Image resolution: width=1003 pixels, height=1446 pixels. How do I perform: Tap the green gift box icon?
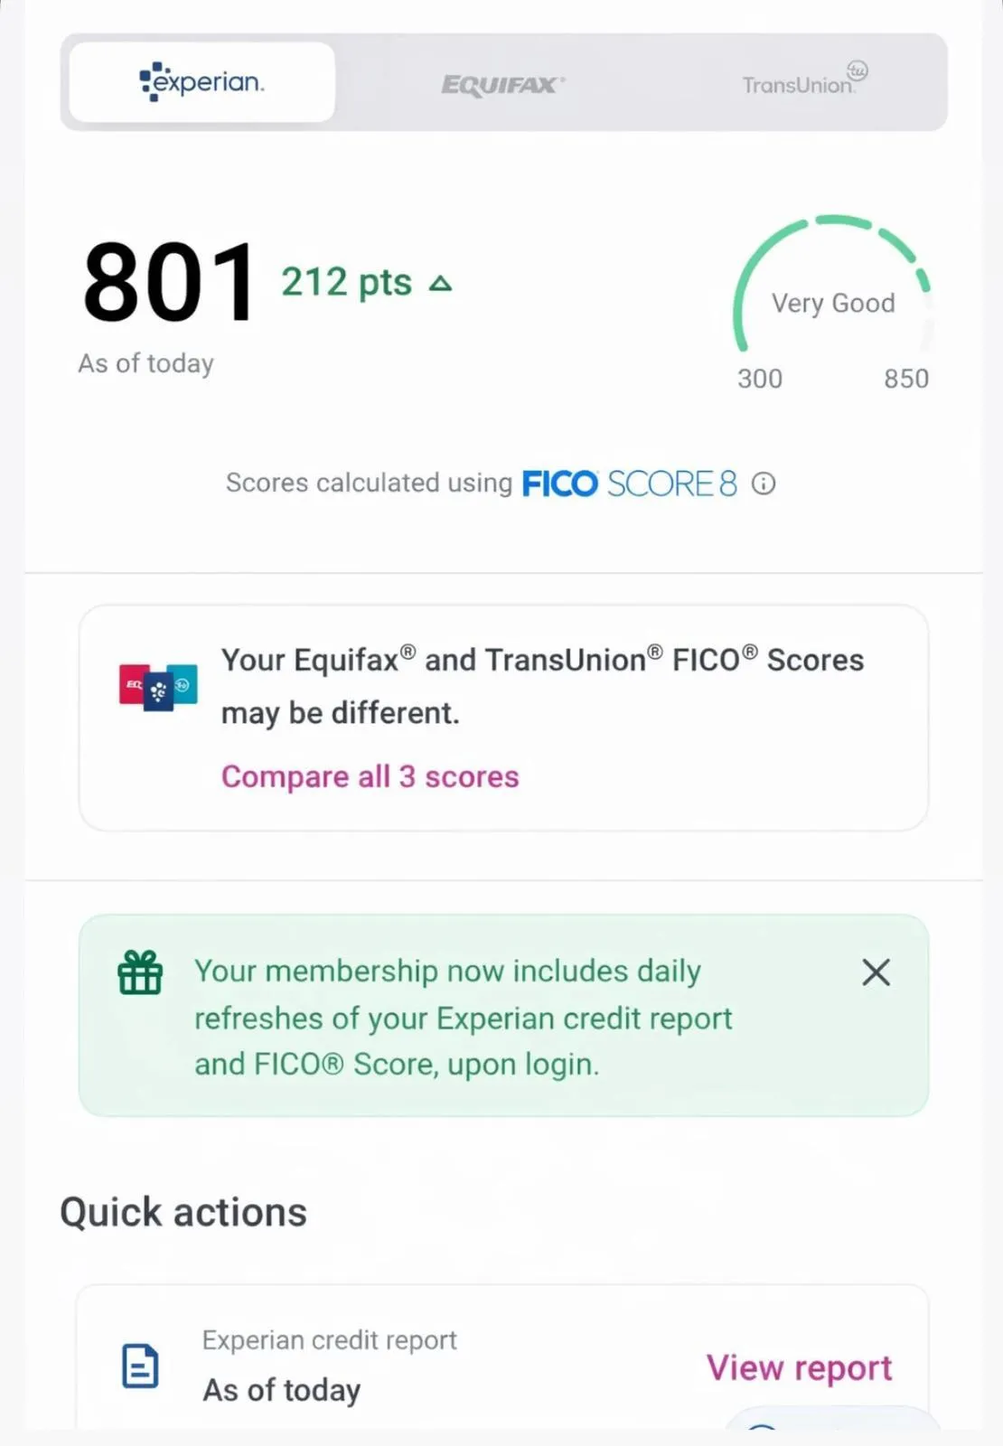pos(140,972)
